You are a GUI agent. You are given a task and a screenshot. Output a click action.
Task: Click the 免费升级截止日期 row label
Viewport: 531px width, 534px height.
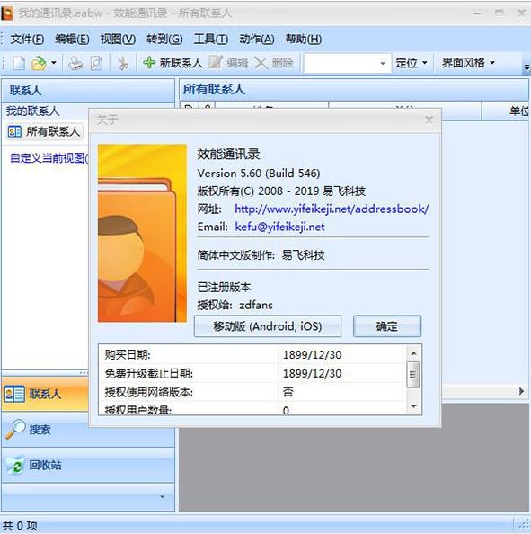point(149,374)
